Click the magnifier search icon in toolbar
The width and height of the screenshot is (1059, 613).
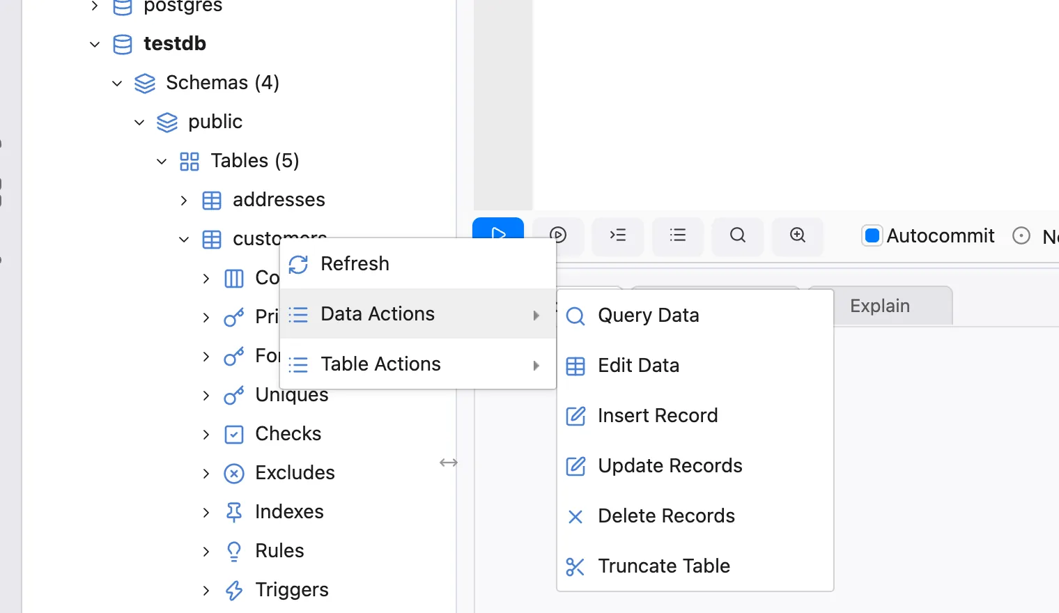point(738,235)
